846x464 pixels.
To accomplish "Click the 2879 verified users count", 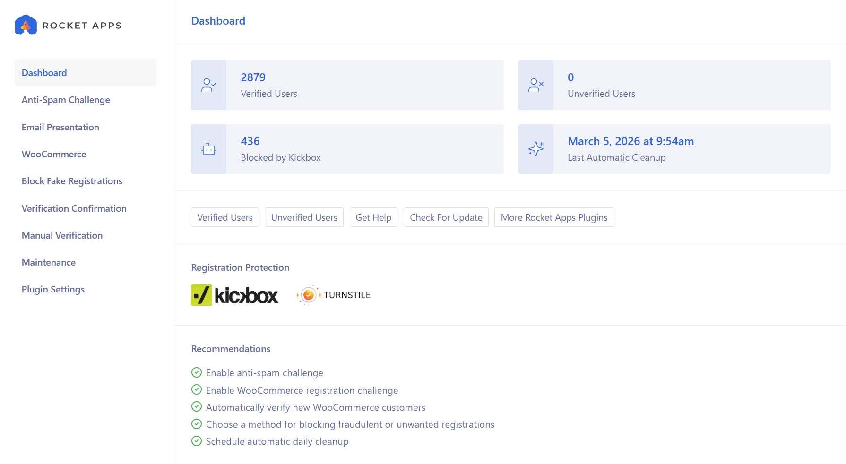I will 253,77.
